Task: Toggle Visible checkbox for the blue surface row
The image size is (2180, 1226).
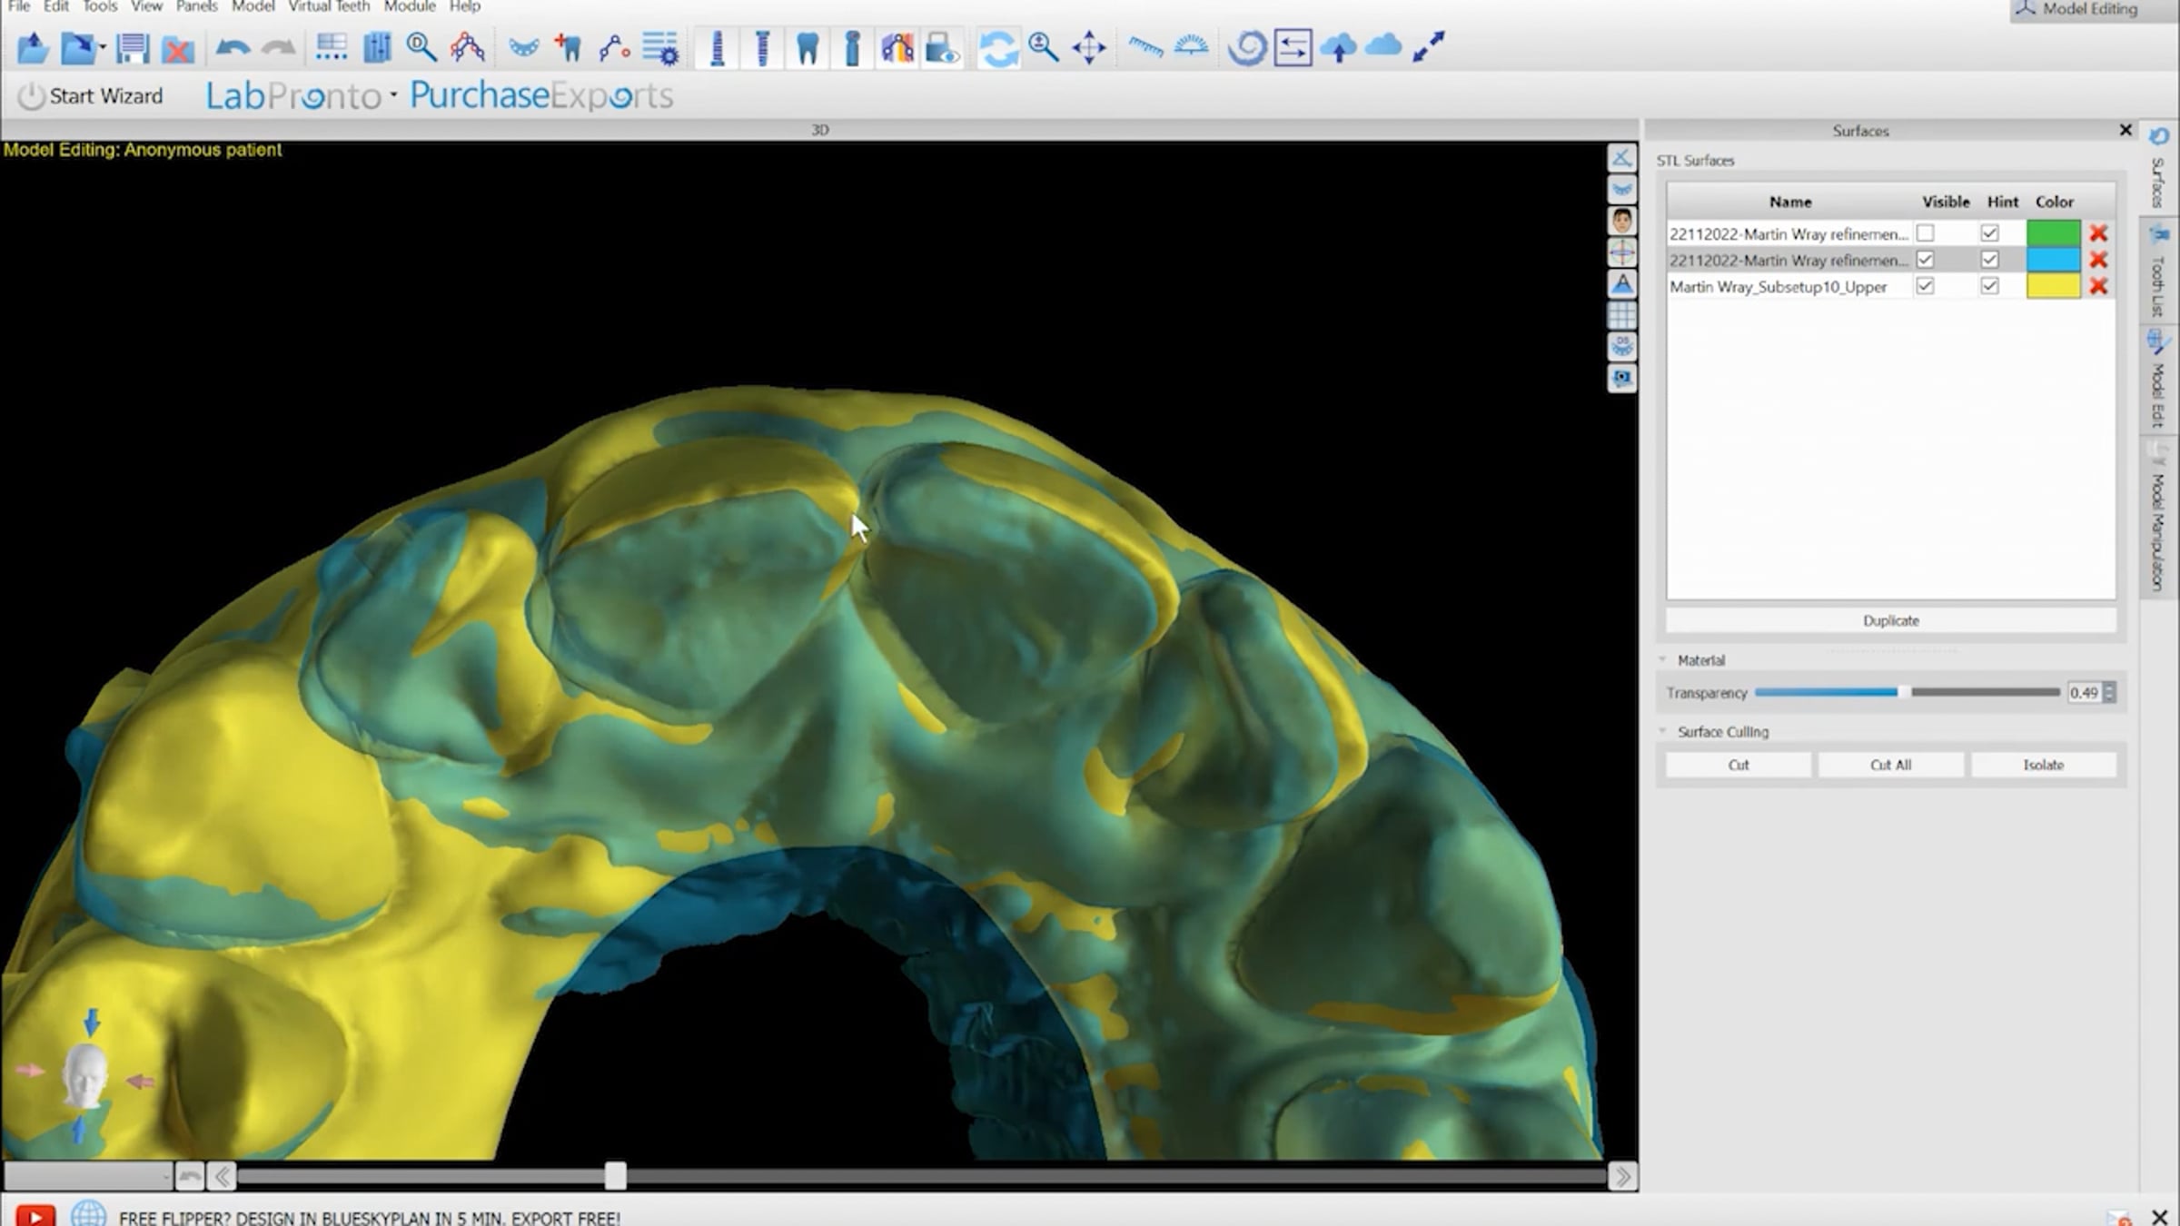Action: 1925,260
